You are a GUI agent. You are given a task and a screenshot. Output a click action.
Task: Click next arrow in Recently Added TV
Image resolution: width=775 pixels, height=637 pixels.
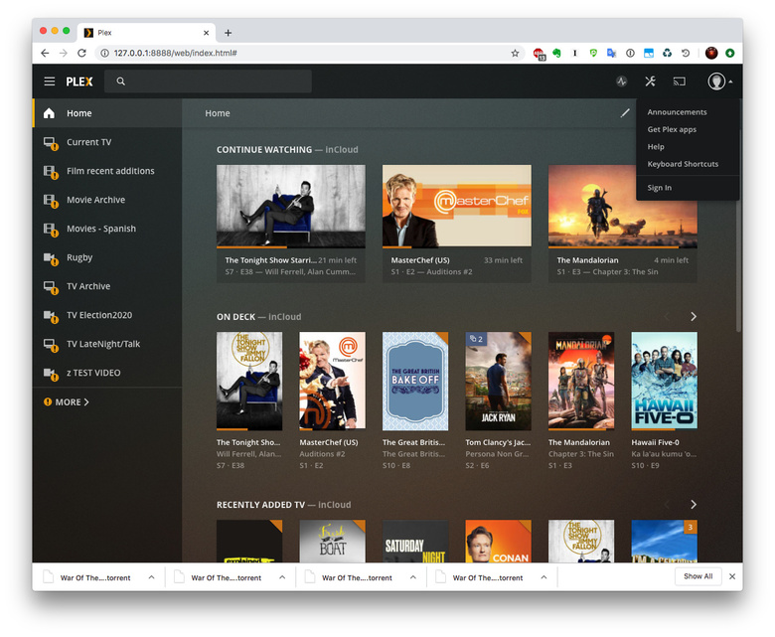tap(694, 505)
